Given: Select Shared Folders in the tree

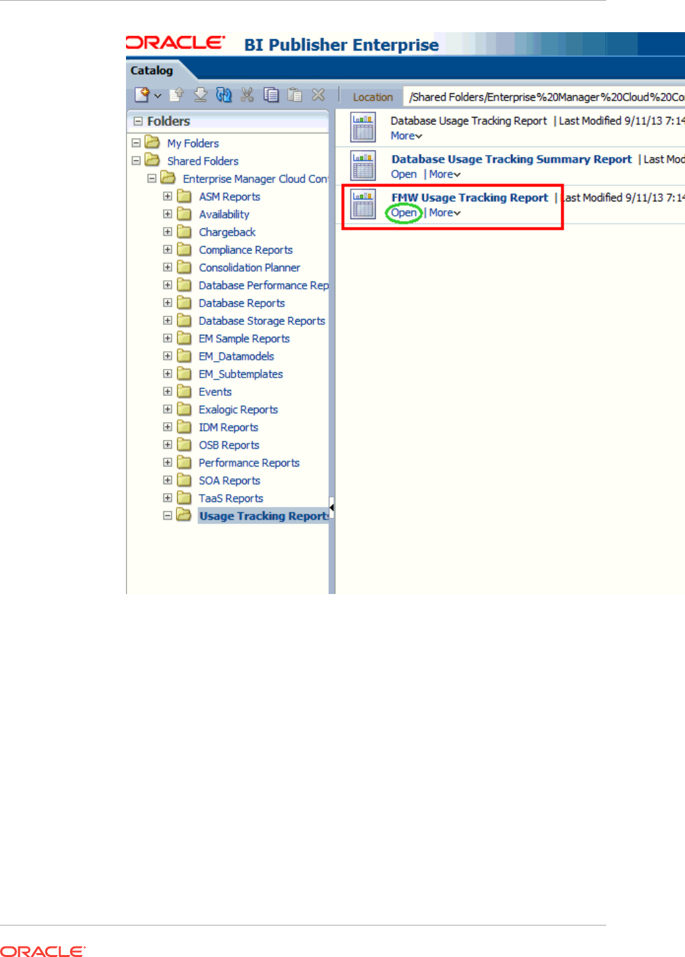Looking at the screenshot, I should click(203, 161).
